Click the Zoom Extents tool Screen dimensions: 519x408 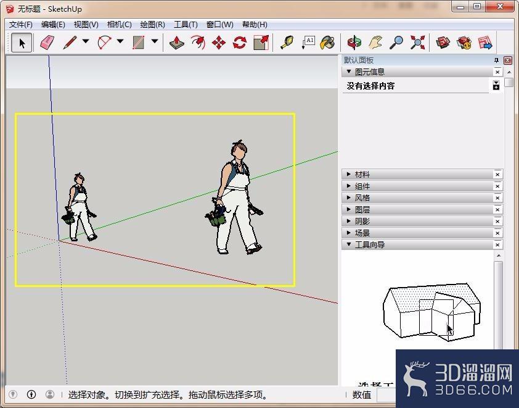tap(417, 43)
